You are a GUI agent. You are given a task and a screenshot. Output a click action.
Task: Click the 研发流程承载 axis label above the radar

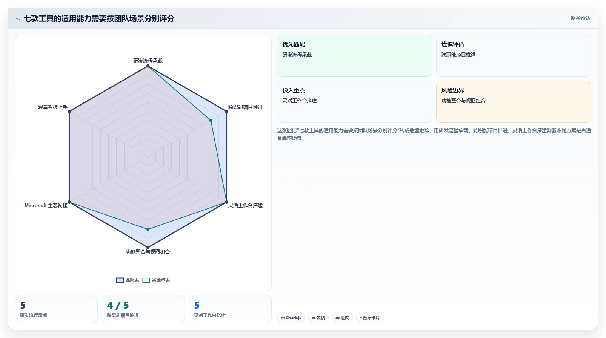[148, 61]
